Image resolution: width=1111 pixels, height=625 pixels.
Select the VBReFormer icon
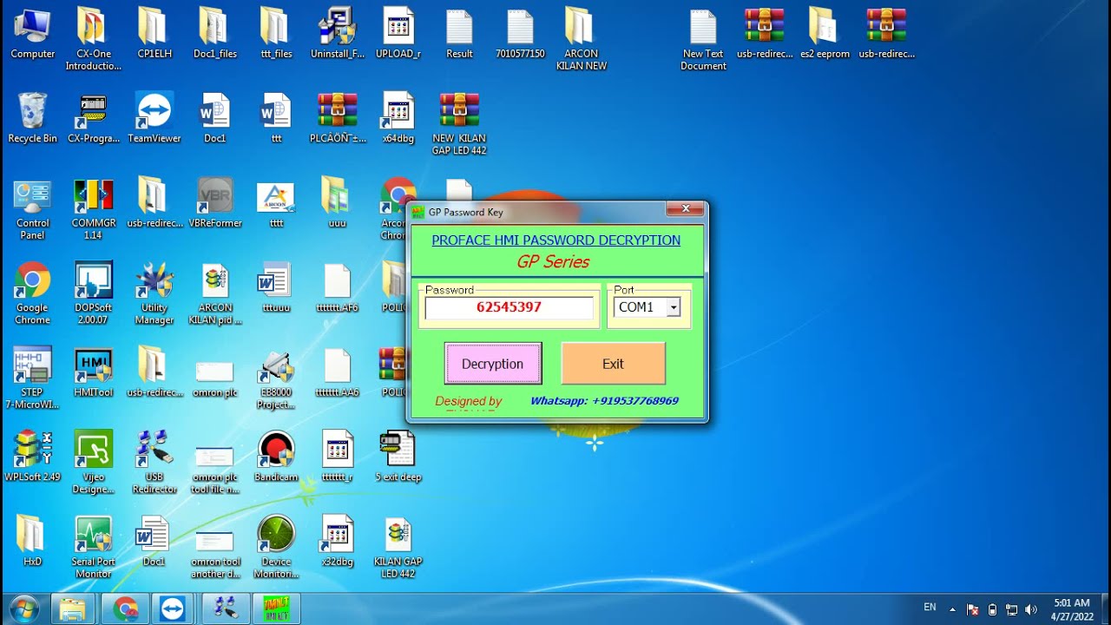(215, 203)
